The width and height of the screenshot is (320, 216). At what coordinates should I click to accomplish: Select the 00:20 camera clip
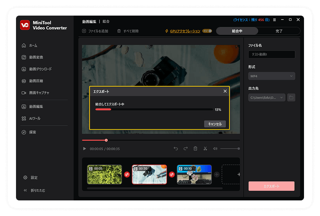[x=149, y=174]
